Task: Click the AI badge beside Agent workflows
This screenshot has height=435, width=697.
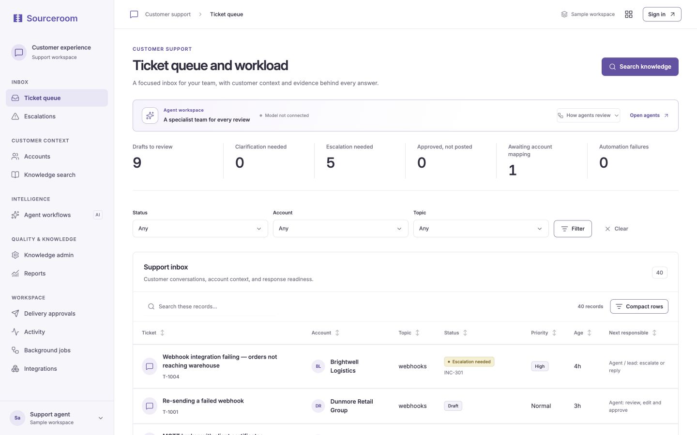Action: [x=98, y=215]
